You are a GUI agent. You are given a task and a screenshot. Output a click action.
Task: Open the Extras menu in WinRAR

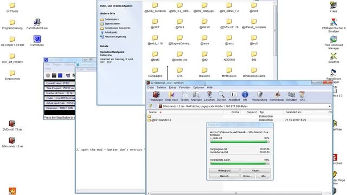172,88
